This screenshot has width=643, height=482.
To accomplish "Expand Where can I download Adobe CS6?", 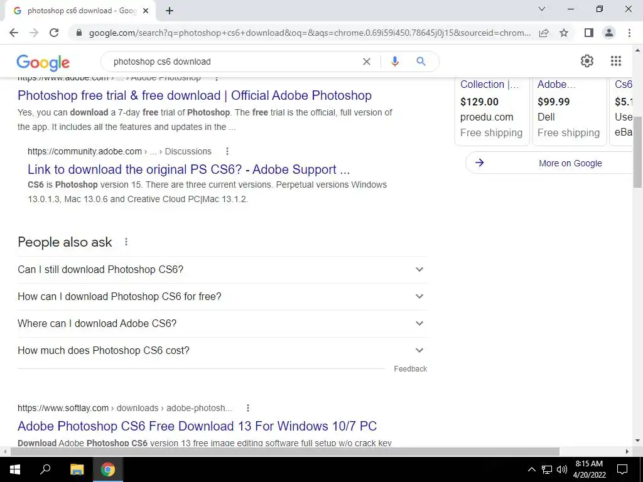I will tap(222, 324).
